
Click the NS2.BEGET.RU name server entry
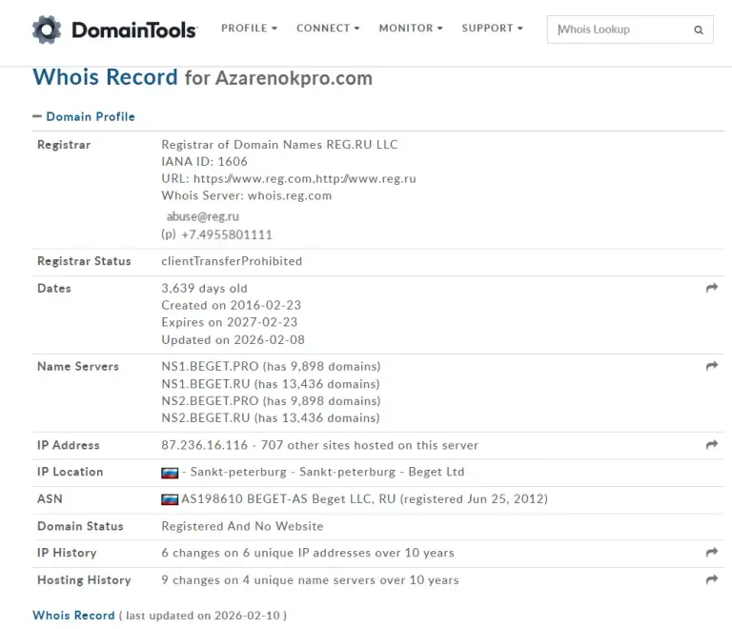(271, 418)
